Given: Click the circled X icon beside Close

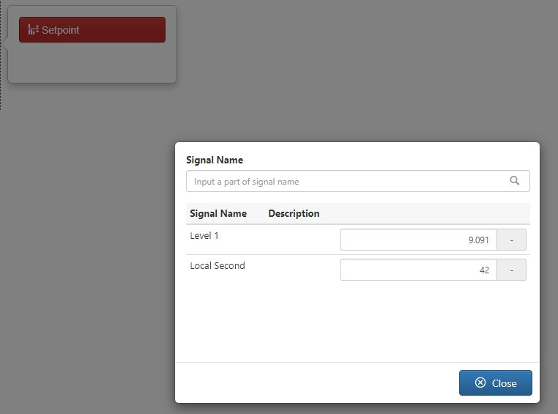Looking at the screenshot, I should coord(480,382).
